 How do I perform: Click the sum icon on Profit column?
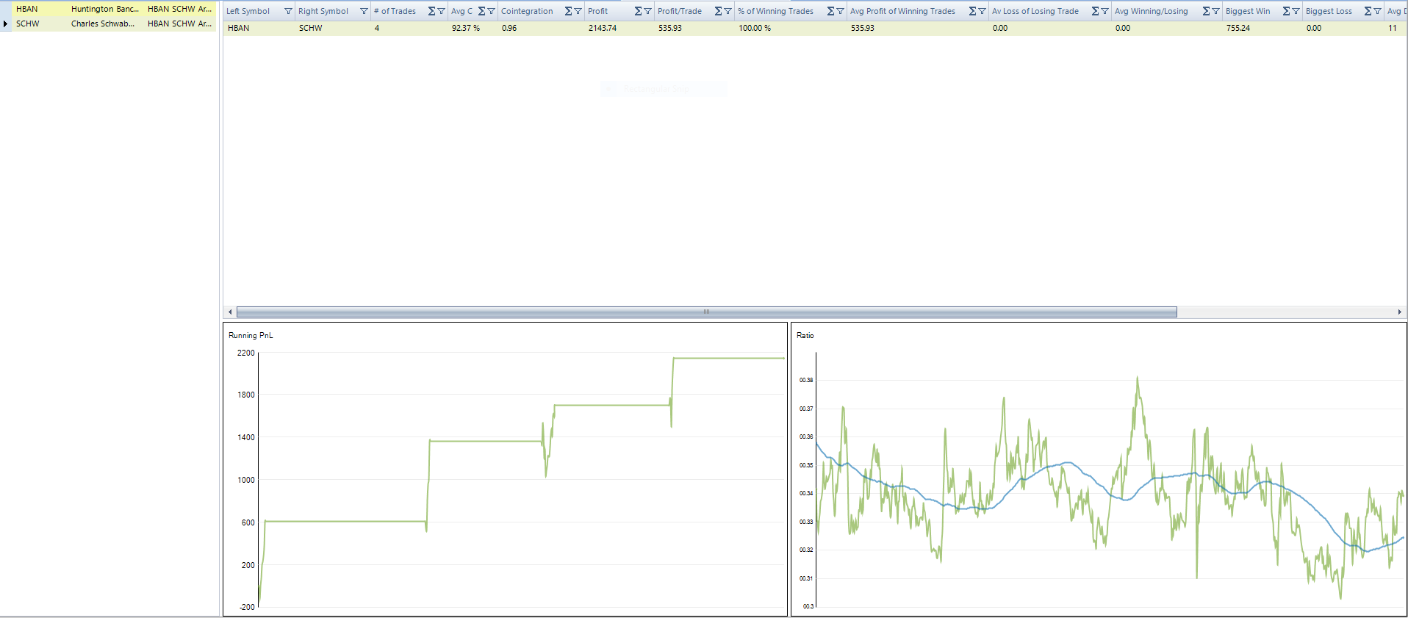point(638,11)
